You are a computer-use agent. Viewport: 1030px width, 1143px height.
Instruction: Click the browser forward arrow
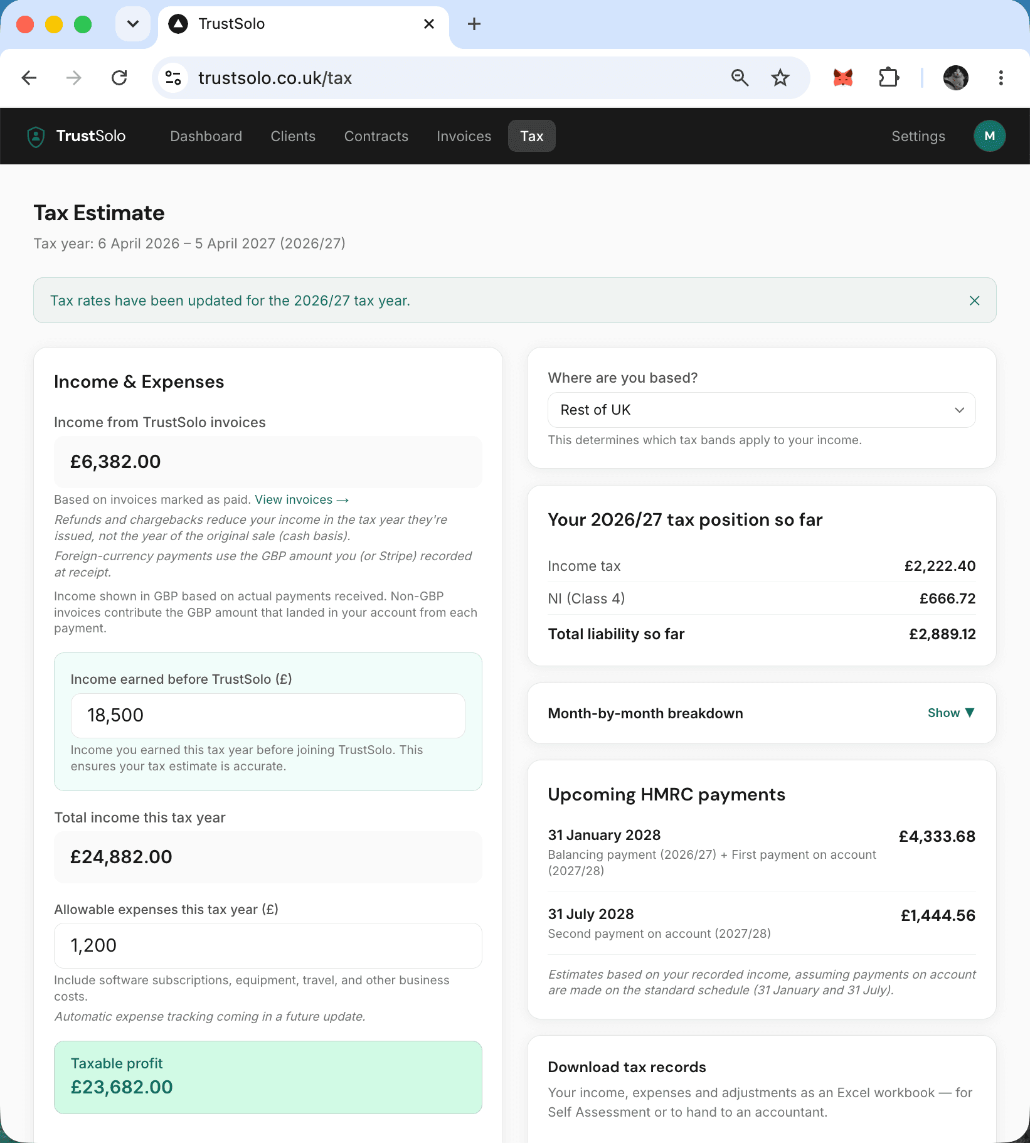point(74,78)
